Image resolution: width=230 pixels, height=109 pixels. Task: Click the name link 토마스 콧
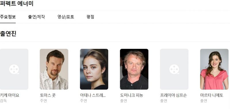[x=48, y=95]
